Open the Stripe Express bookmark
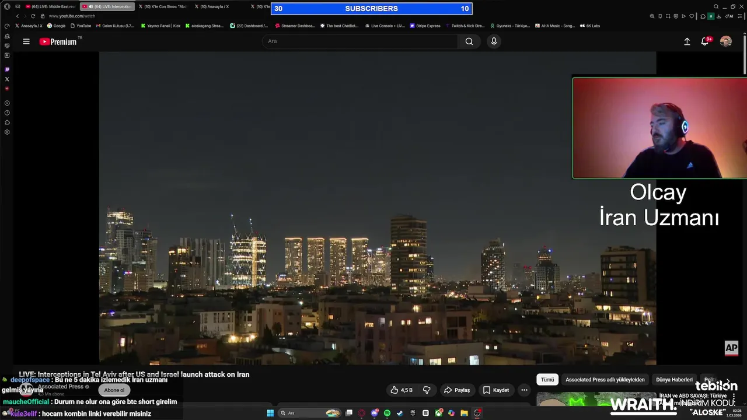This screenshot has height=420, width=747. tap(425, 26)
